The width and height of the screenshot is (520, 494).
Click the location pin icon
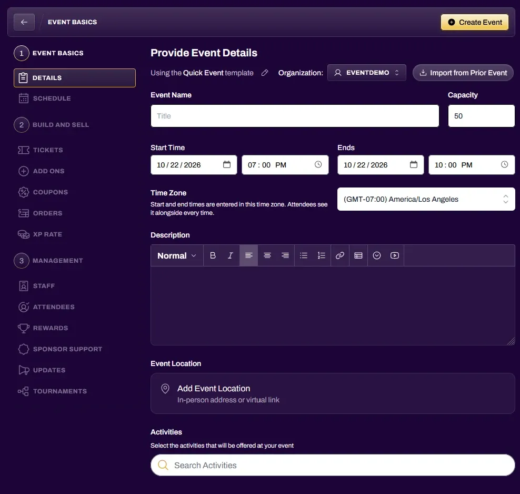click(165, 389)
